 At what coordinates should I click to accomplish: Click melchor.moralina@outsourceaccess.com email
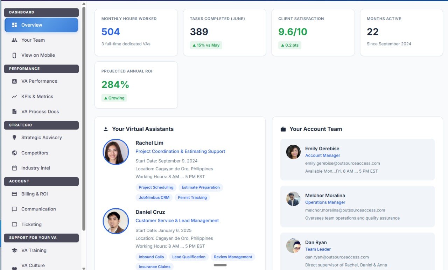click(x=345, y=210)
